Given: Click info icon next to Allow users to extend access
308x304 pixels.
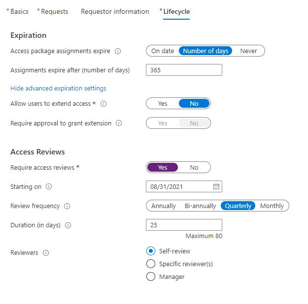Looking at the screenshot, I should click(103, 104).
